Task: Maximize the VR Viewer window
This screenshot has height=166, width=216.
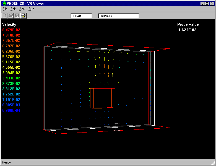Action: tap(207, 4)
